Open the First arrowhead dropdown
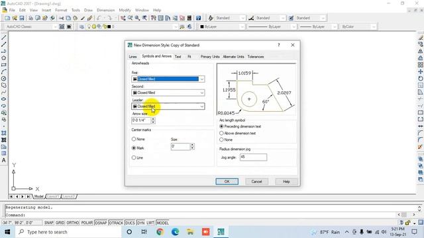424x238 pixels. tap(201, 79)
